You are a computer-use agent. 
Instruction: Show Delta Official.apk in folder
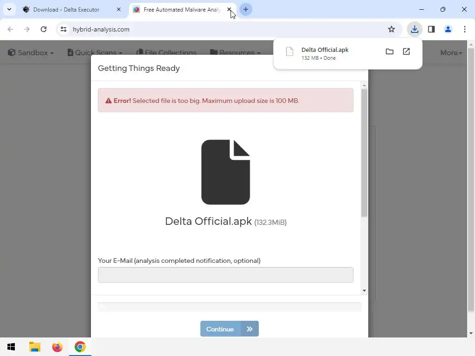click(x=390, y=51)
